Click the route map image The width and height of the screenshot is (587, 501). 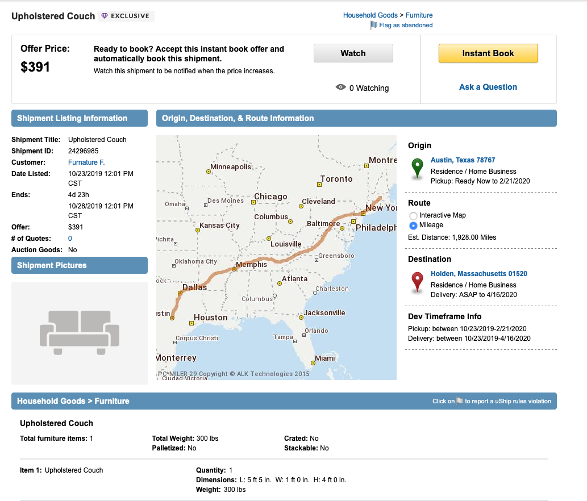click(x=277, y=257)
